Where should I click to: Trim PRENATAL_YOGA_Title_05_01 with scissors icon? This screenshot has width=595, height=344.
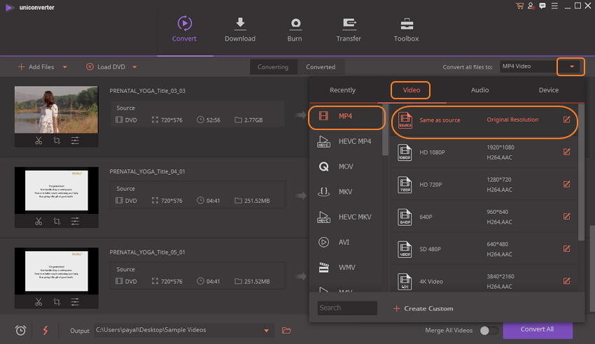point(38,302)
